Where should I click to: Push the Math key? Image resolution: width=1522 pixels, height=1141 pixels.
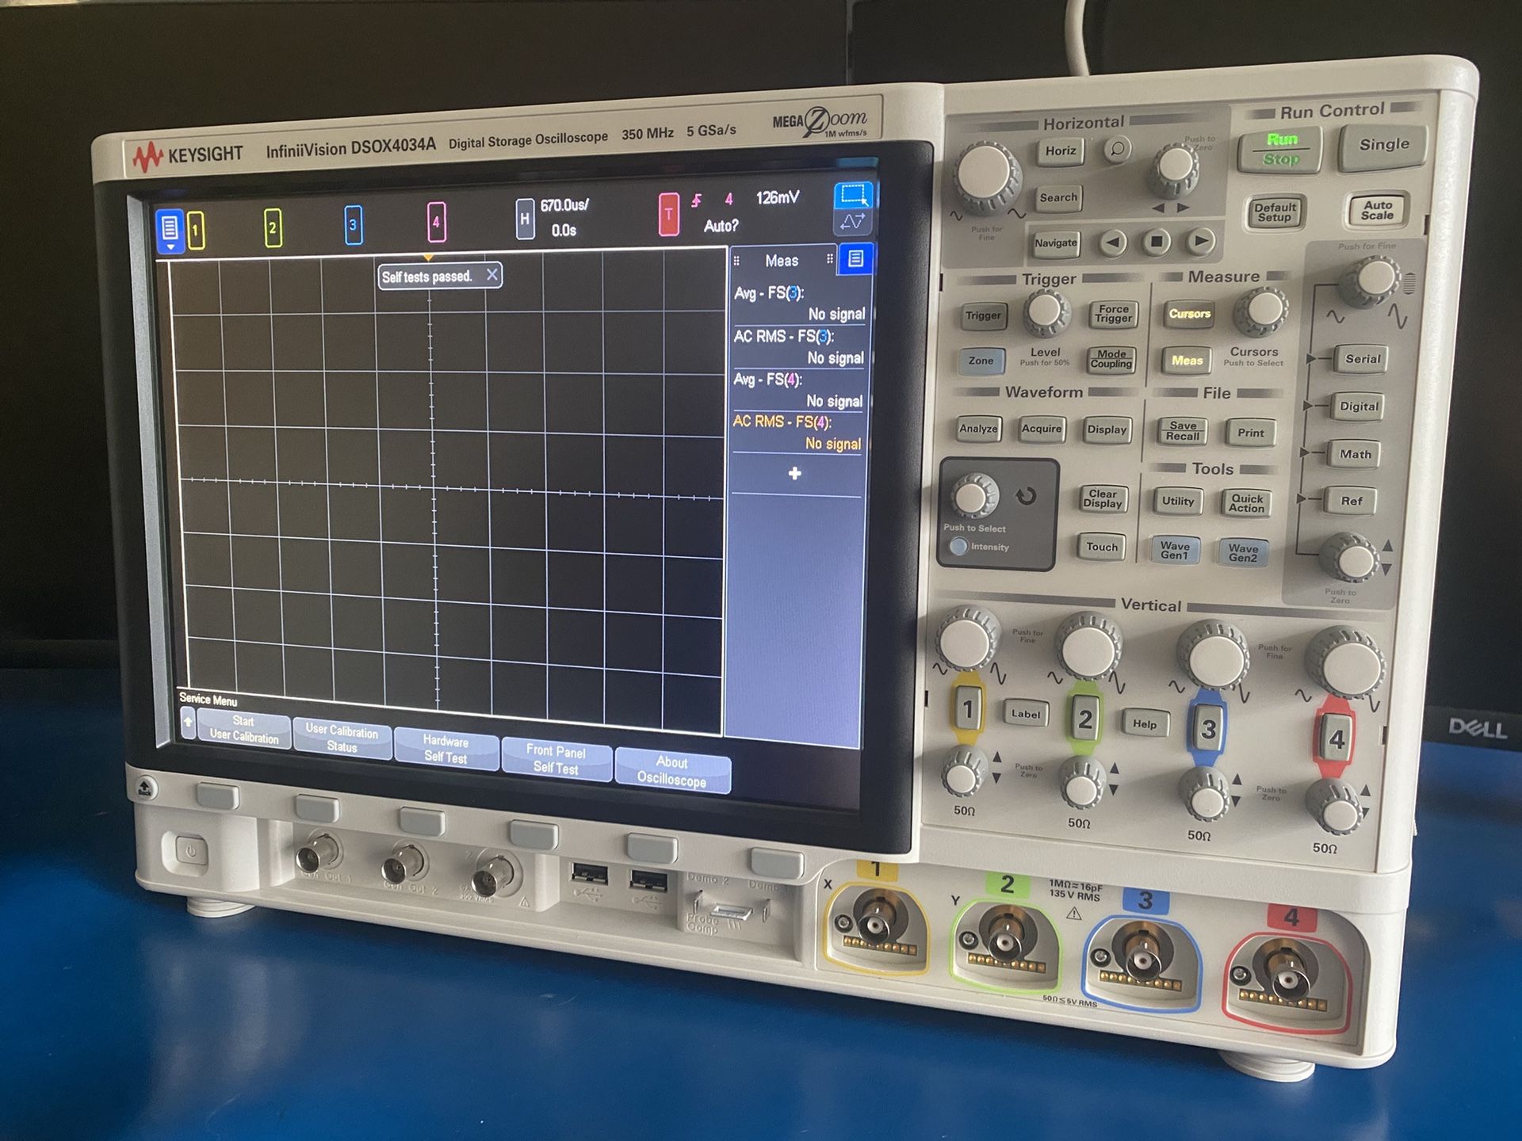(x=1355, y=454)
